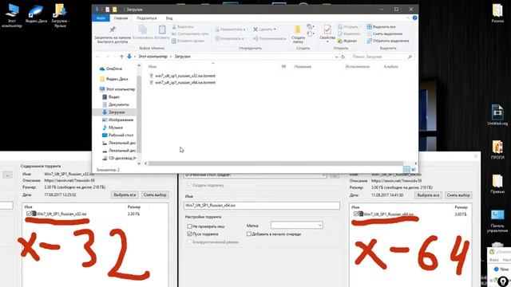511x287 pixels.
Task: Select Рабочий стол in navigation pane
Action: tap(121, 135)
